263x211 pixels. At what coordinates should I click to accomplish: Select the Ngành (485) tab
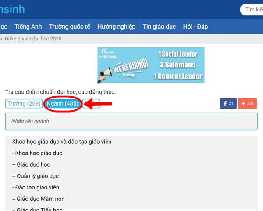coord(62,104)
